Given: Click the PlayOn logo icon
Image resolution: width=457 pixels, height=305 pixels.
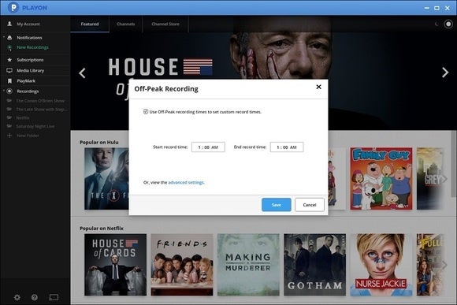Looking at the screenshot, I should tap(13, 7).
